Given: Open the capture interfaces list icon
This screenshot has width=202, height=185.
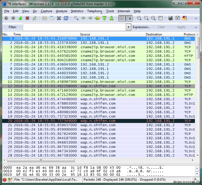Looking at the screenshot, I should pyautogui.click(x=7, y=18).
